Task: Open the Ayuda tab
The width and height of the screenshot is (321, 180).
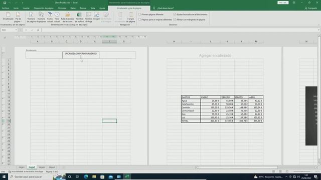Action: click(102, 8)
